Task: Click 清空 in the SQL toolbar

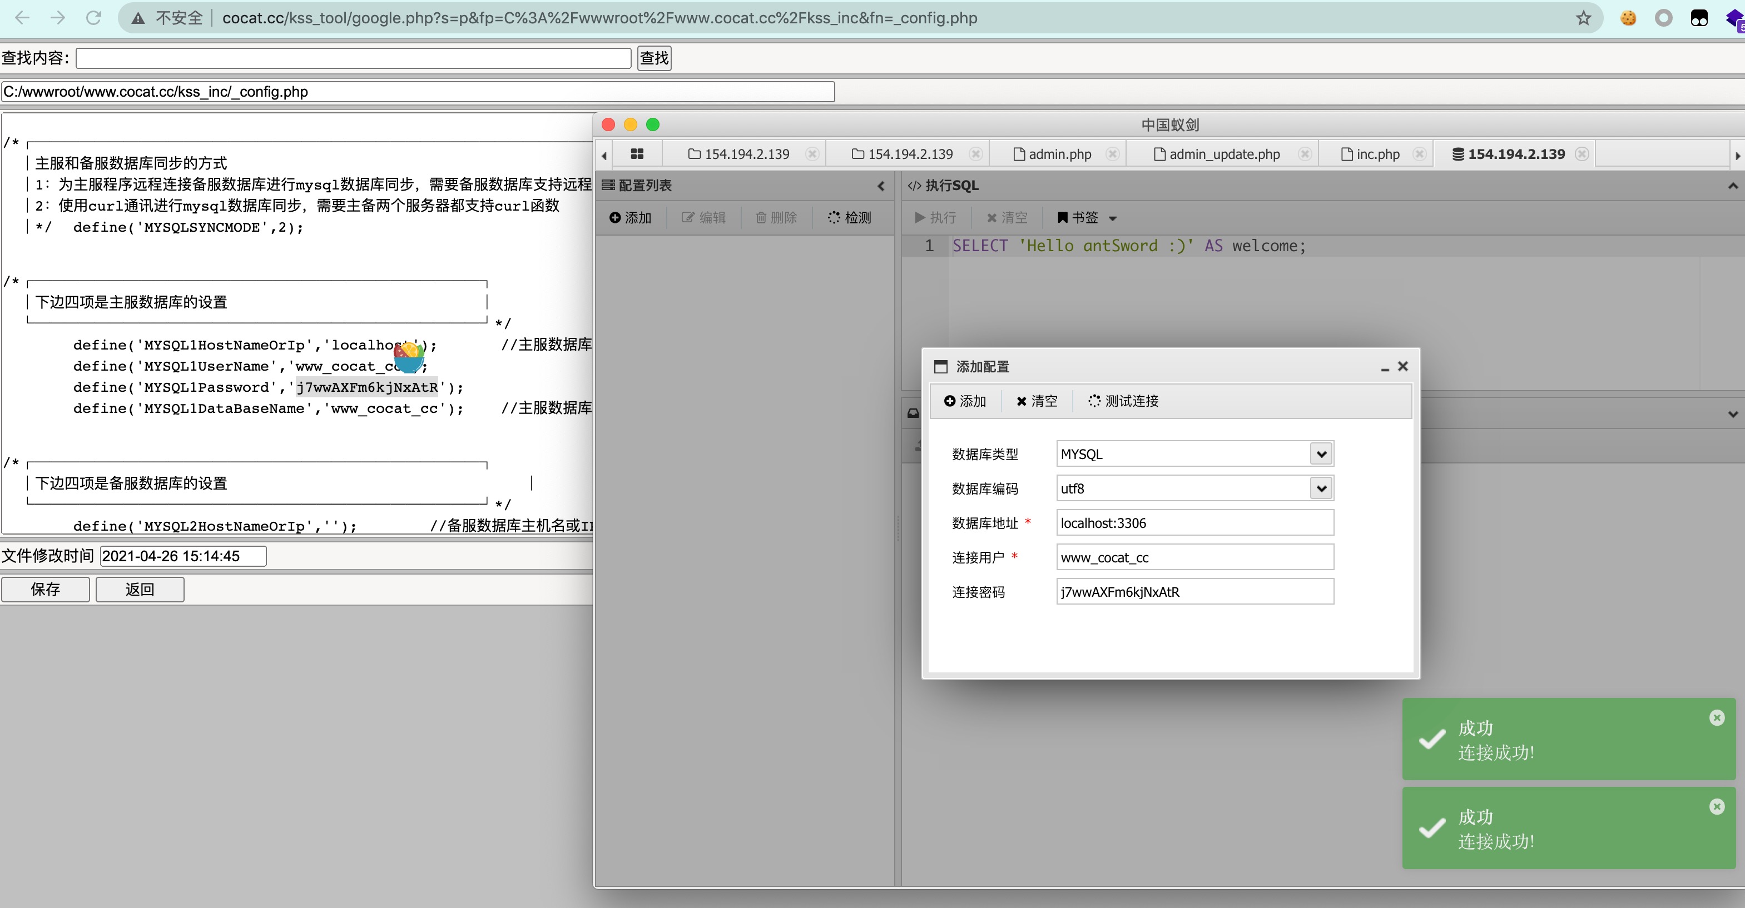Action: (x=1007, y=217)
